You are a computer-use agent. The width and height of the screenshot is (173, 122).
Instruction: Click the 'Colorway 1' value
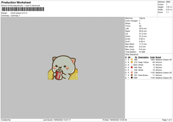(15, 16)
